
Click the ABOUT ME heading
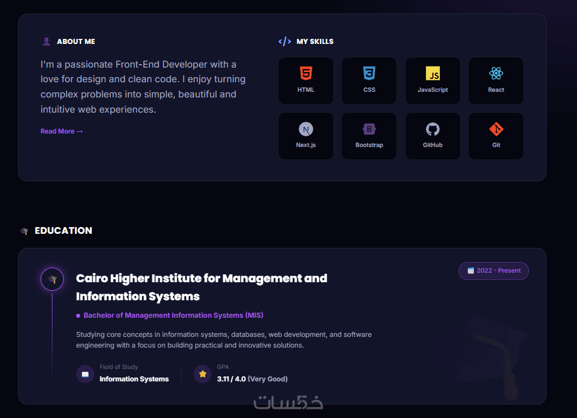pyautogui.click(x=76, y=42)
